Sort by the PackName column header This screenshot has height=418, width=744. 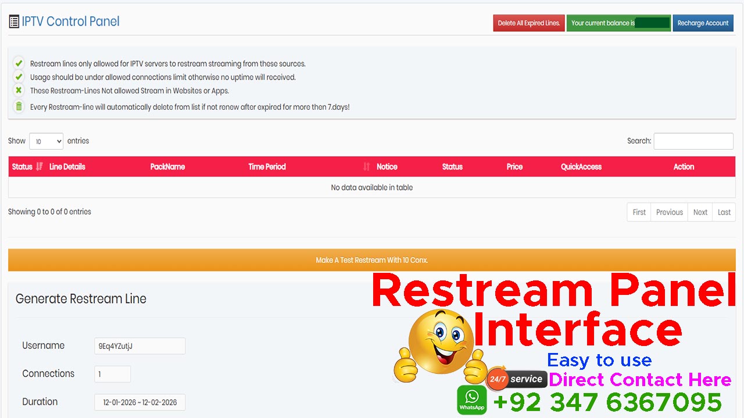pyautogui.click(x=167, y=167)
